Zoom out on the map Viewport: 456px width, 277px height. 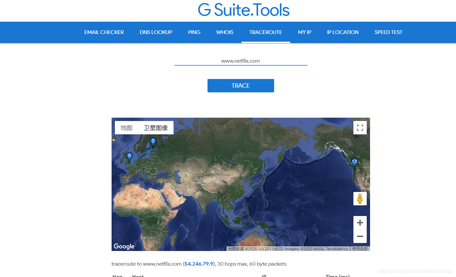click(360, 236)
